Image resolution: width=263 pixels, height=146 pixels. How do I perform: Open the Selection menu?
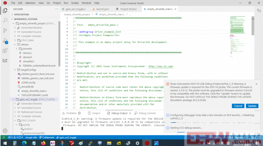point(30,3)
